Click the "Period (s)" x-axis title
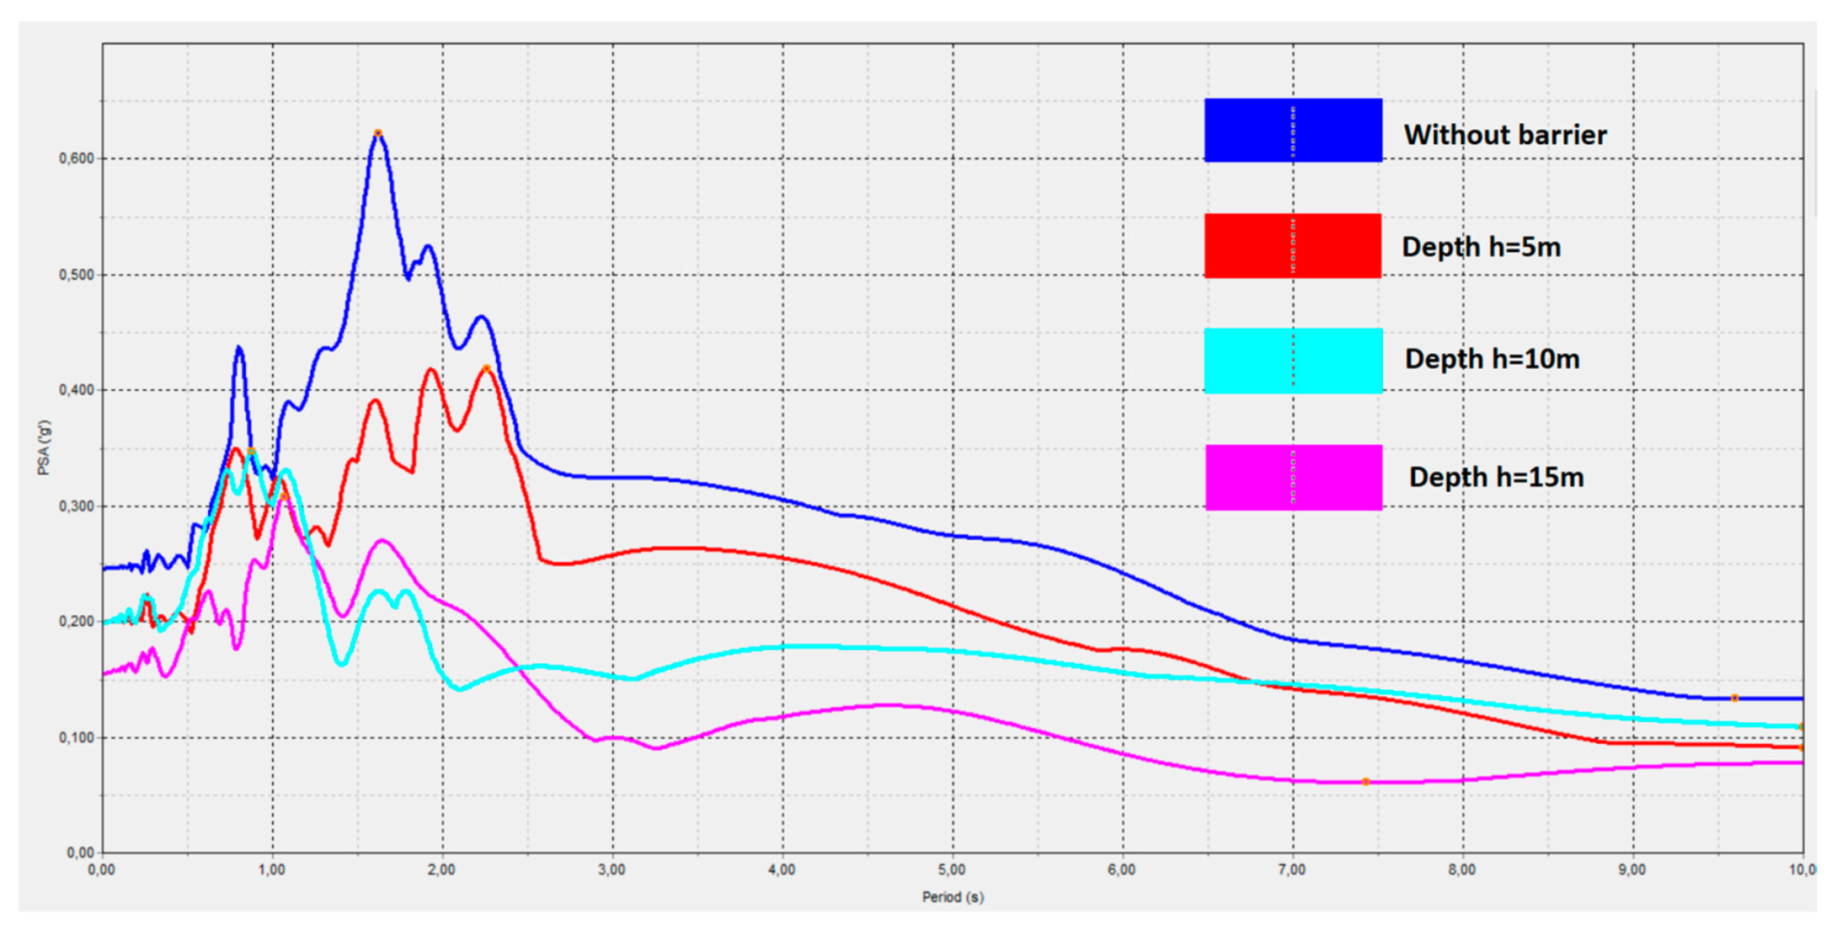This screenshot has width=1837, height=931. click(952, 897)
